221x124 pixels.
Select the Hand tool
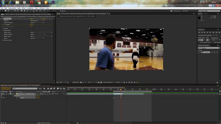tap(6, 11)
